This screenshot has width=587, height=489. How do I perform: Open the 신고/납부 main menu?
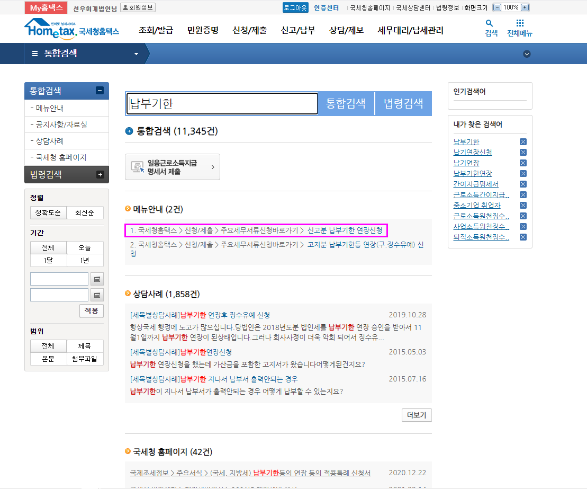298,30
